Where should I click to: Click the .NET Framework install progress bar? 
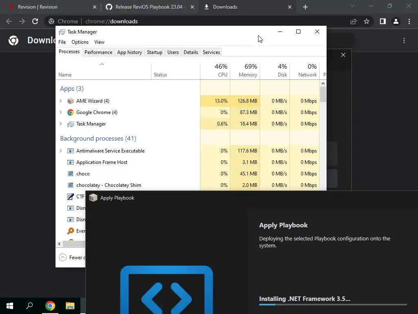333,304
